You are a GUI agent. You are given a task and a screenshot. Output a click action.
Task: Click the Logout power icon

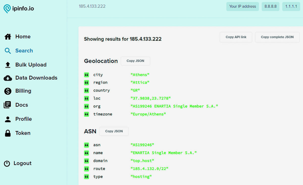click(7, 164)
